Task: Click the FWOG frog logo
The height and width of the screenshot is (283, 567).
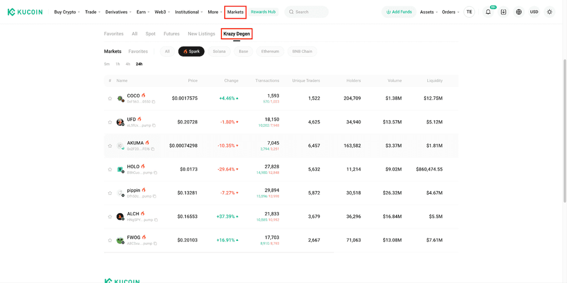Action: pos(120,240)
